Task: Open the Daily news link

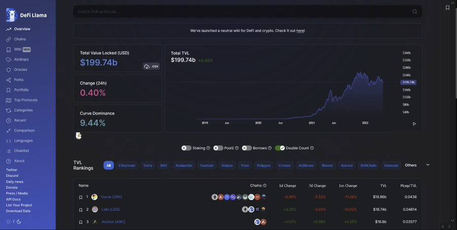Action: click(15, 182)
